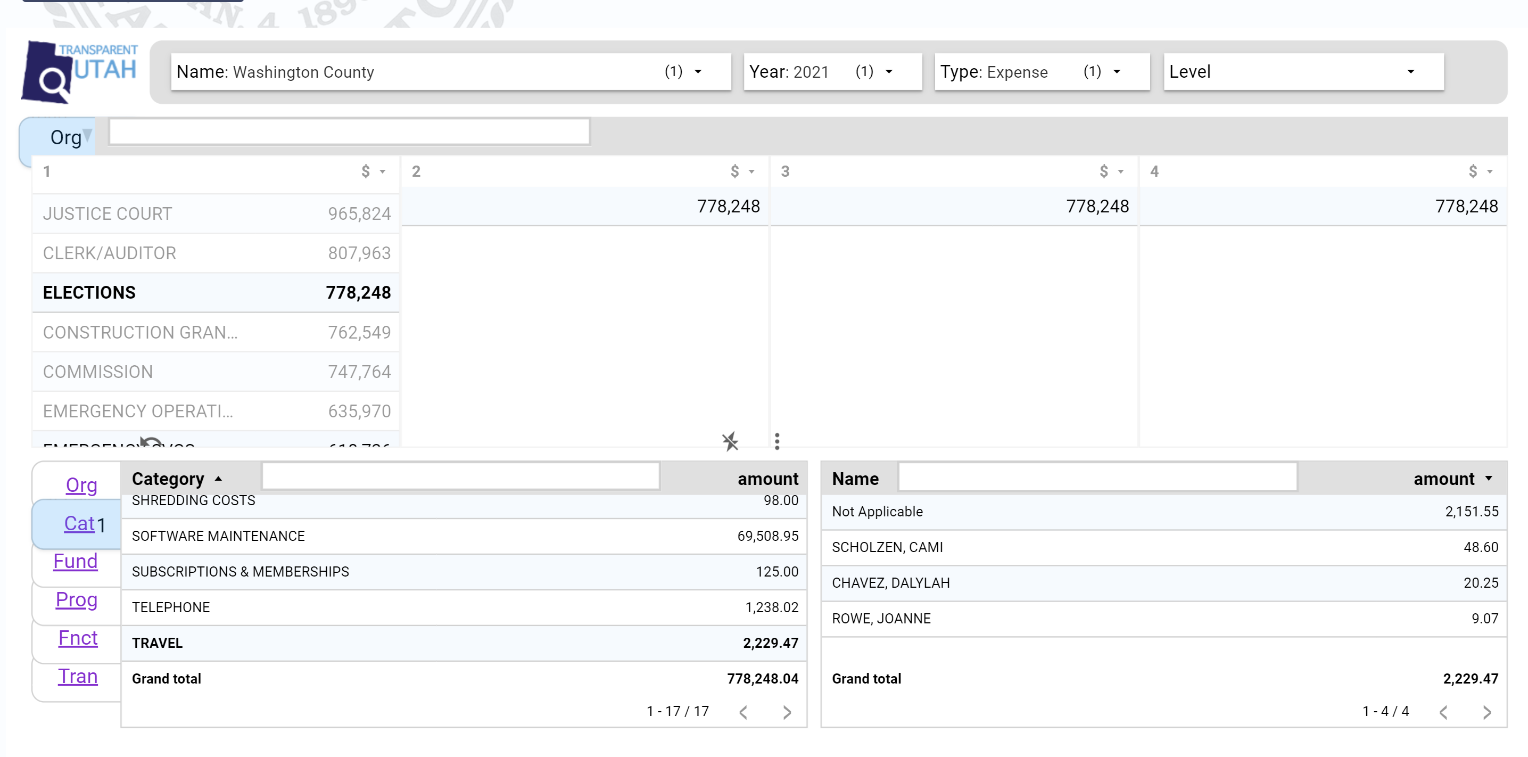Go to next page of Name table
Image resolution: width=1528 pixels, height=757 pixels.
tap(1486, 712)
